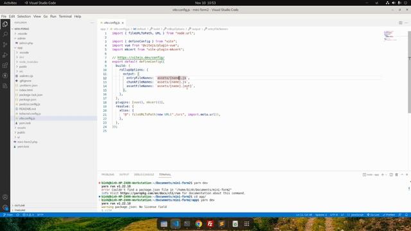The image size is (411, 231).
Task: Switch to the Output panel tab
Action: coord(124,175)
